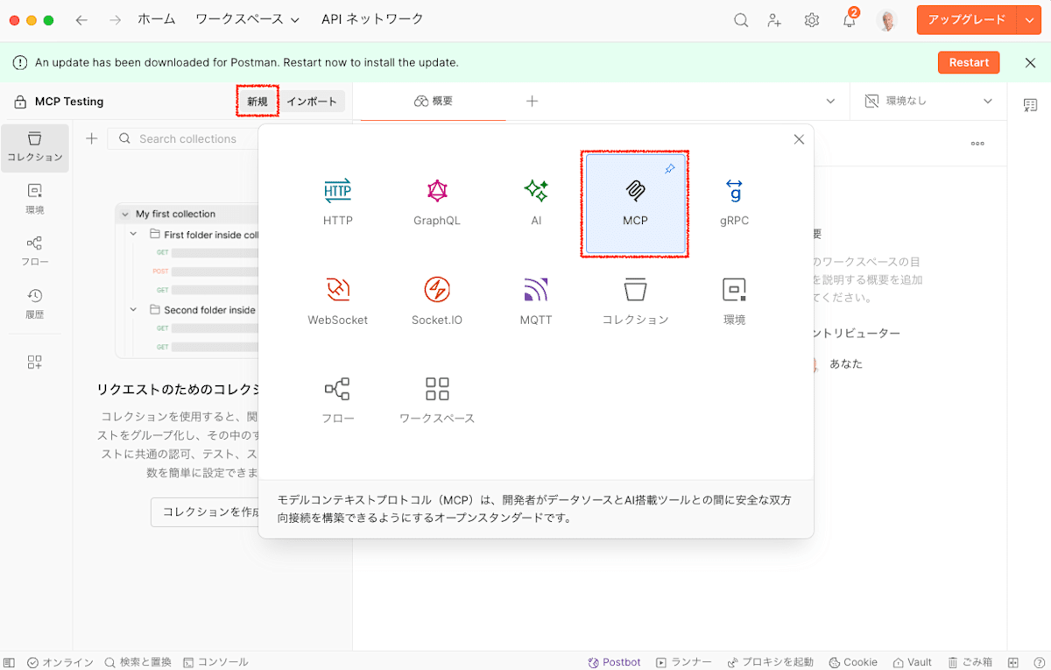This screenshot has width=1051, height=670.
Task: Dismiss the update notification banner
Action: (1030, 62)
